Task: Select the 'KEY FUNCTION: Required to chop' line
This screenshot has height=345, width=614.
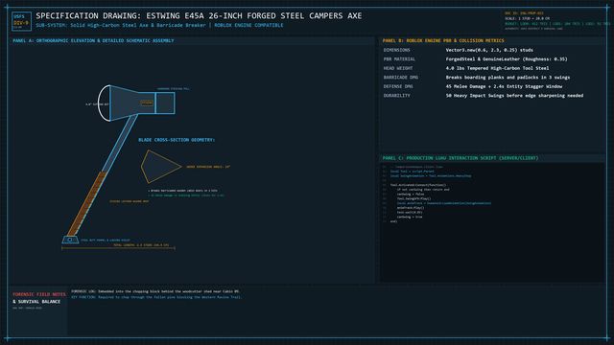Action: (x=156, y=297)
